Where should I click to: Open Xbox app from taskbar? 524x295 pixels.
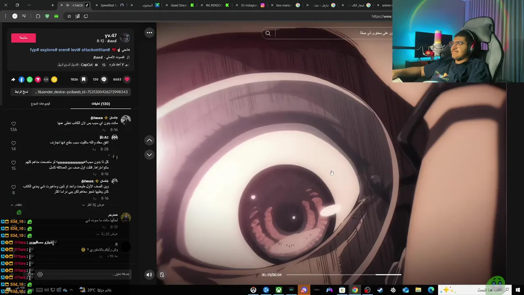click(x=278, y=290)
